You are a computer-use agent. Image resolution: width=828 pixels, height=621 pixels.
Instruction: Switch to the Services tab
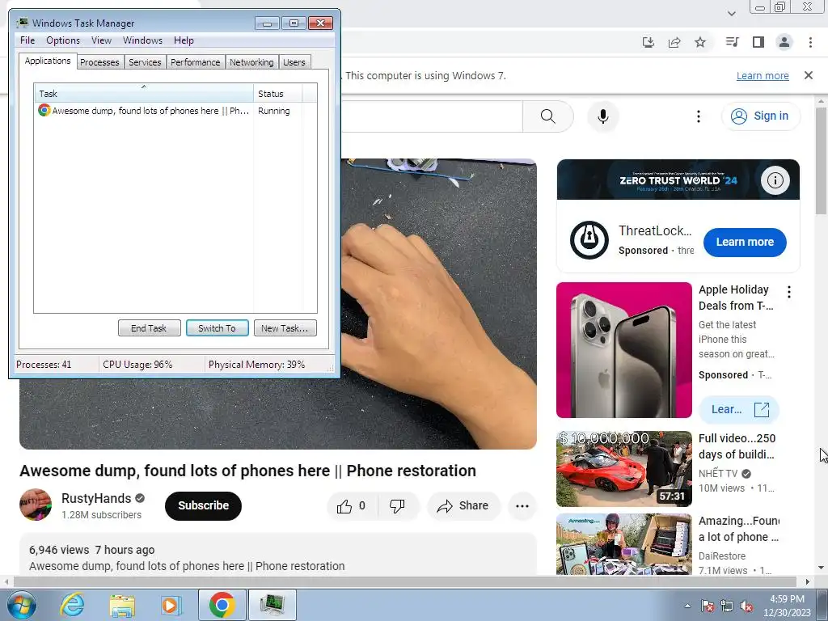[x=145, y=62]
